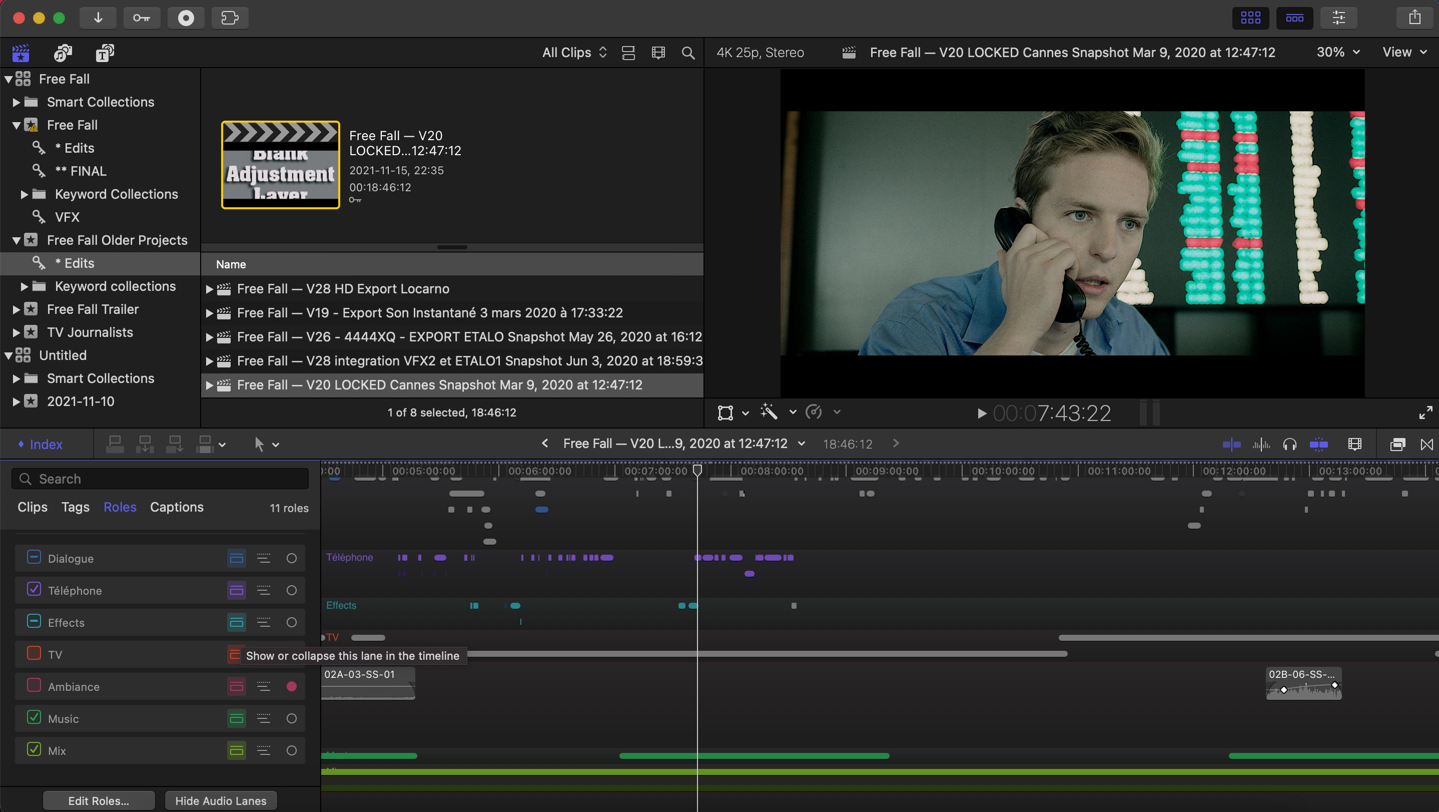Enable the Ambiance role checkbox
Image resolution: width=1439 pixels, height=812 pixels.
coord(34,685)
